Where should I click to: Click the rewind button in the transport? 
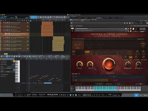pos(61,95)
